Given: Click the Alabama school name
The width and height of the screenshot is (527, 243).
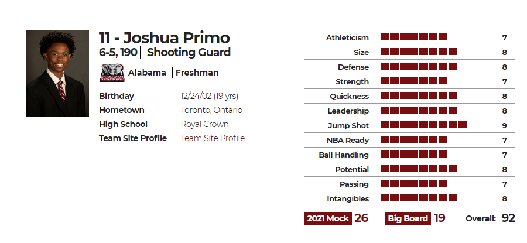Looking at the screenshot, I should tap(147, 73).
